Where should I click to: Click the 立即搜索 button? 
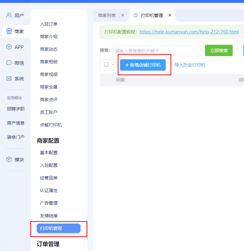[219, 50]
